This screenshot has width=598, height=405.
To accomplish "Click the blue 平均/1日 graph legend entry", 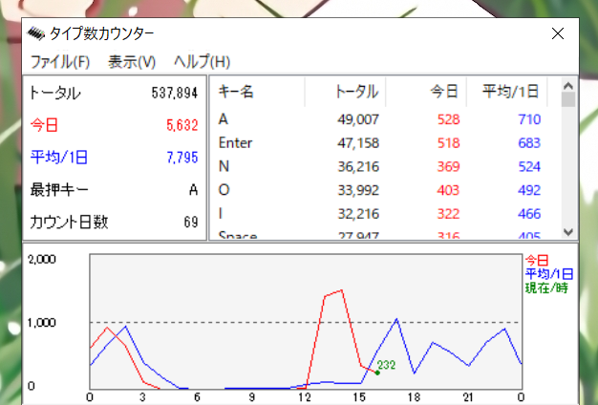I will tap(548, 274).
